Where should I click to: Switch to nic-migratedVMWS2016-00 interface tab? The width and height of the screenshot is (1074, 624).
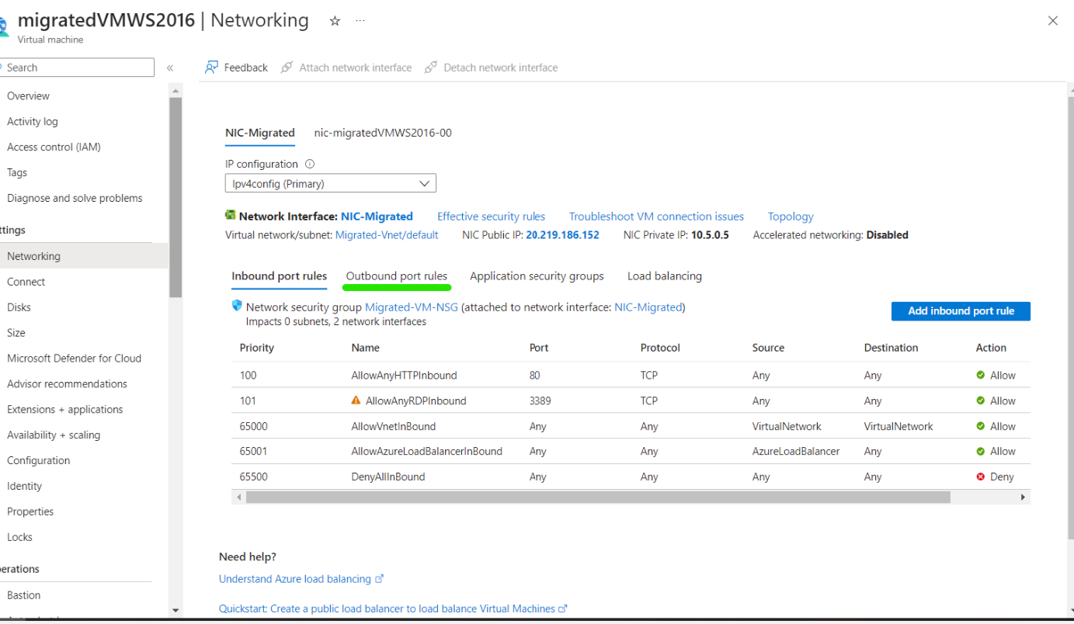pyautogui.click(x=383, y=133)
